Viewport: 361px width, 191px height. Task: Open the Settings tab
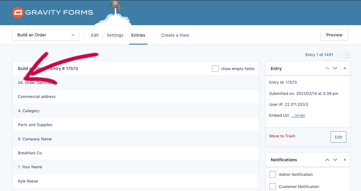click(115, 35)
